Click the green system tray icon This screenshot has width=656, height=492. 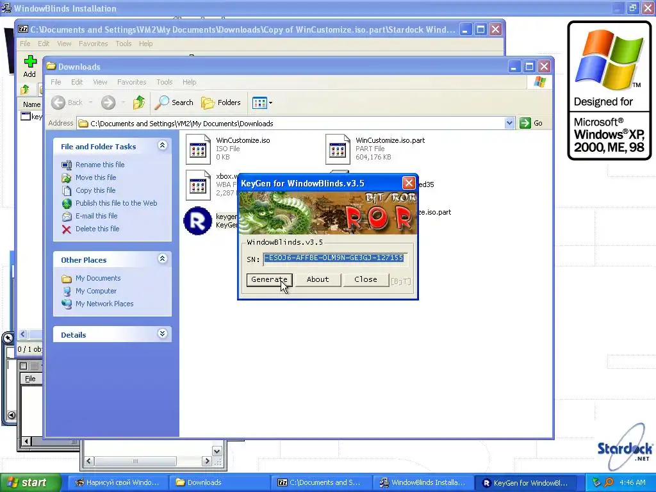596,482
